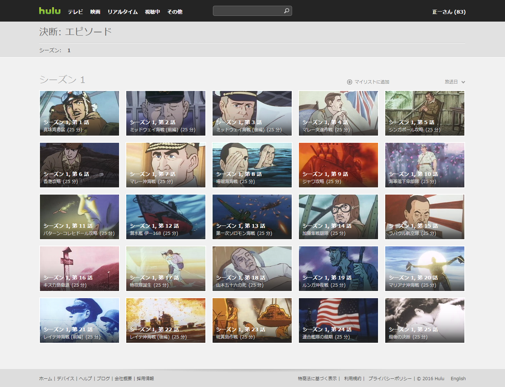This screenshot has height=387, width=505.
Task: Open the テレビ menu
Action: [76, 12]
